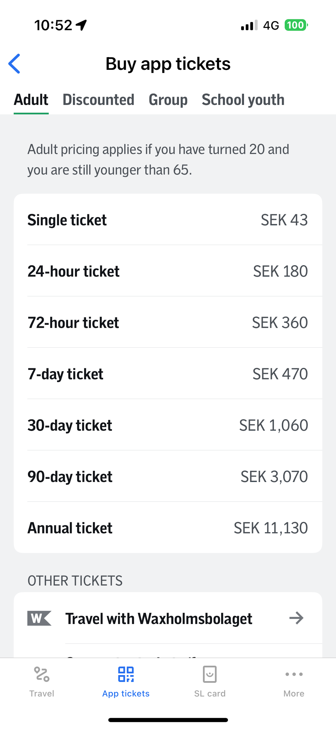Tap the arrow beside Waxholmsbolaget

click(296, 618)
